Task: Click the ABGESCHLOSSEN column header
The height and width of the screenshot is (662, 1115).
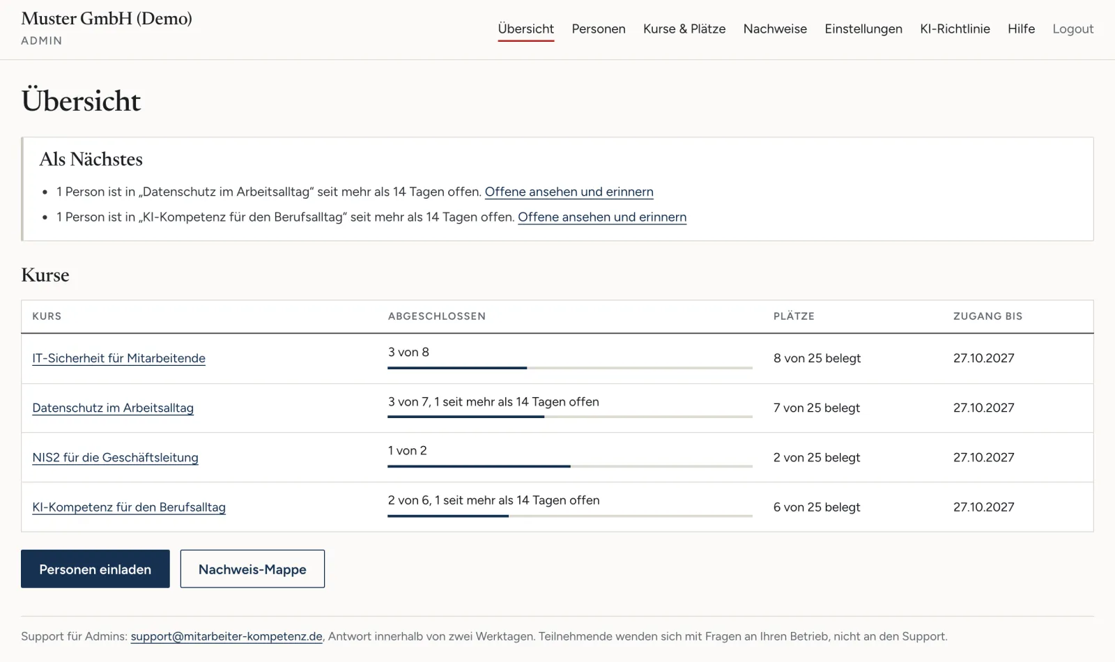Action: [x=437, y=316]
